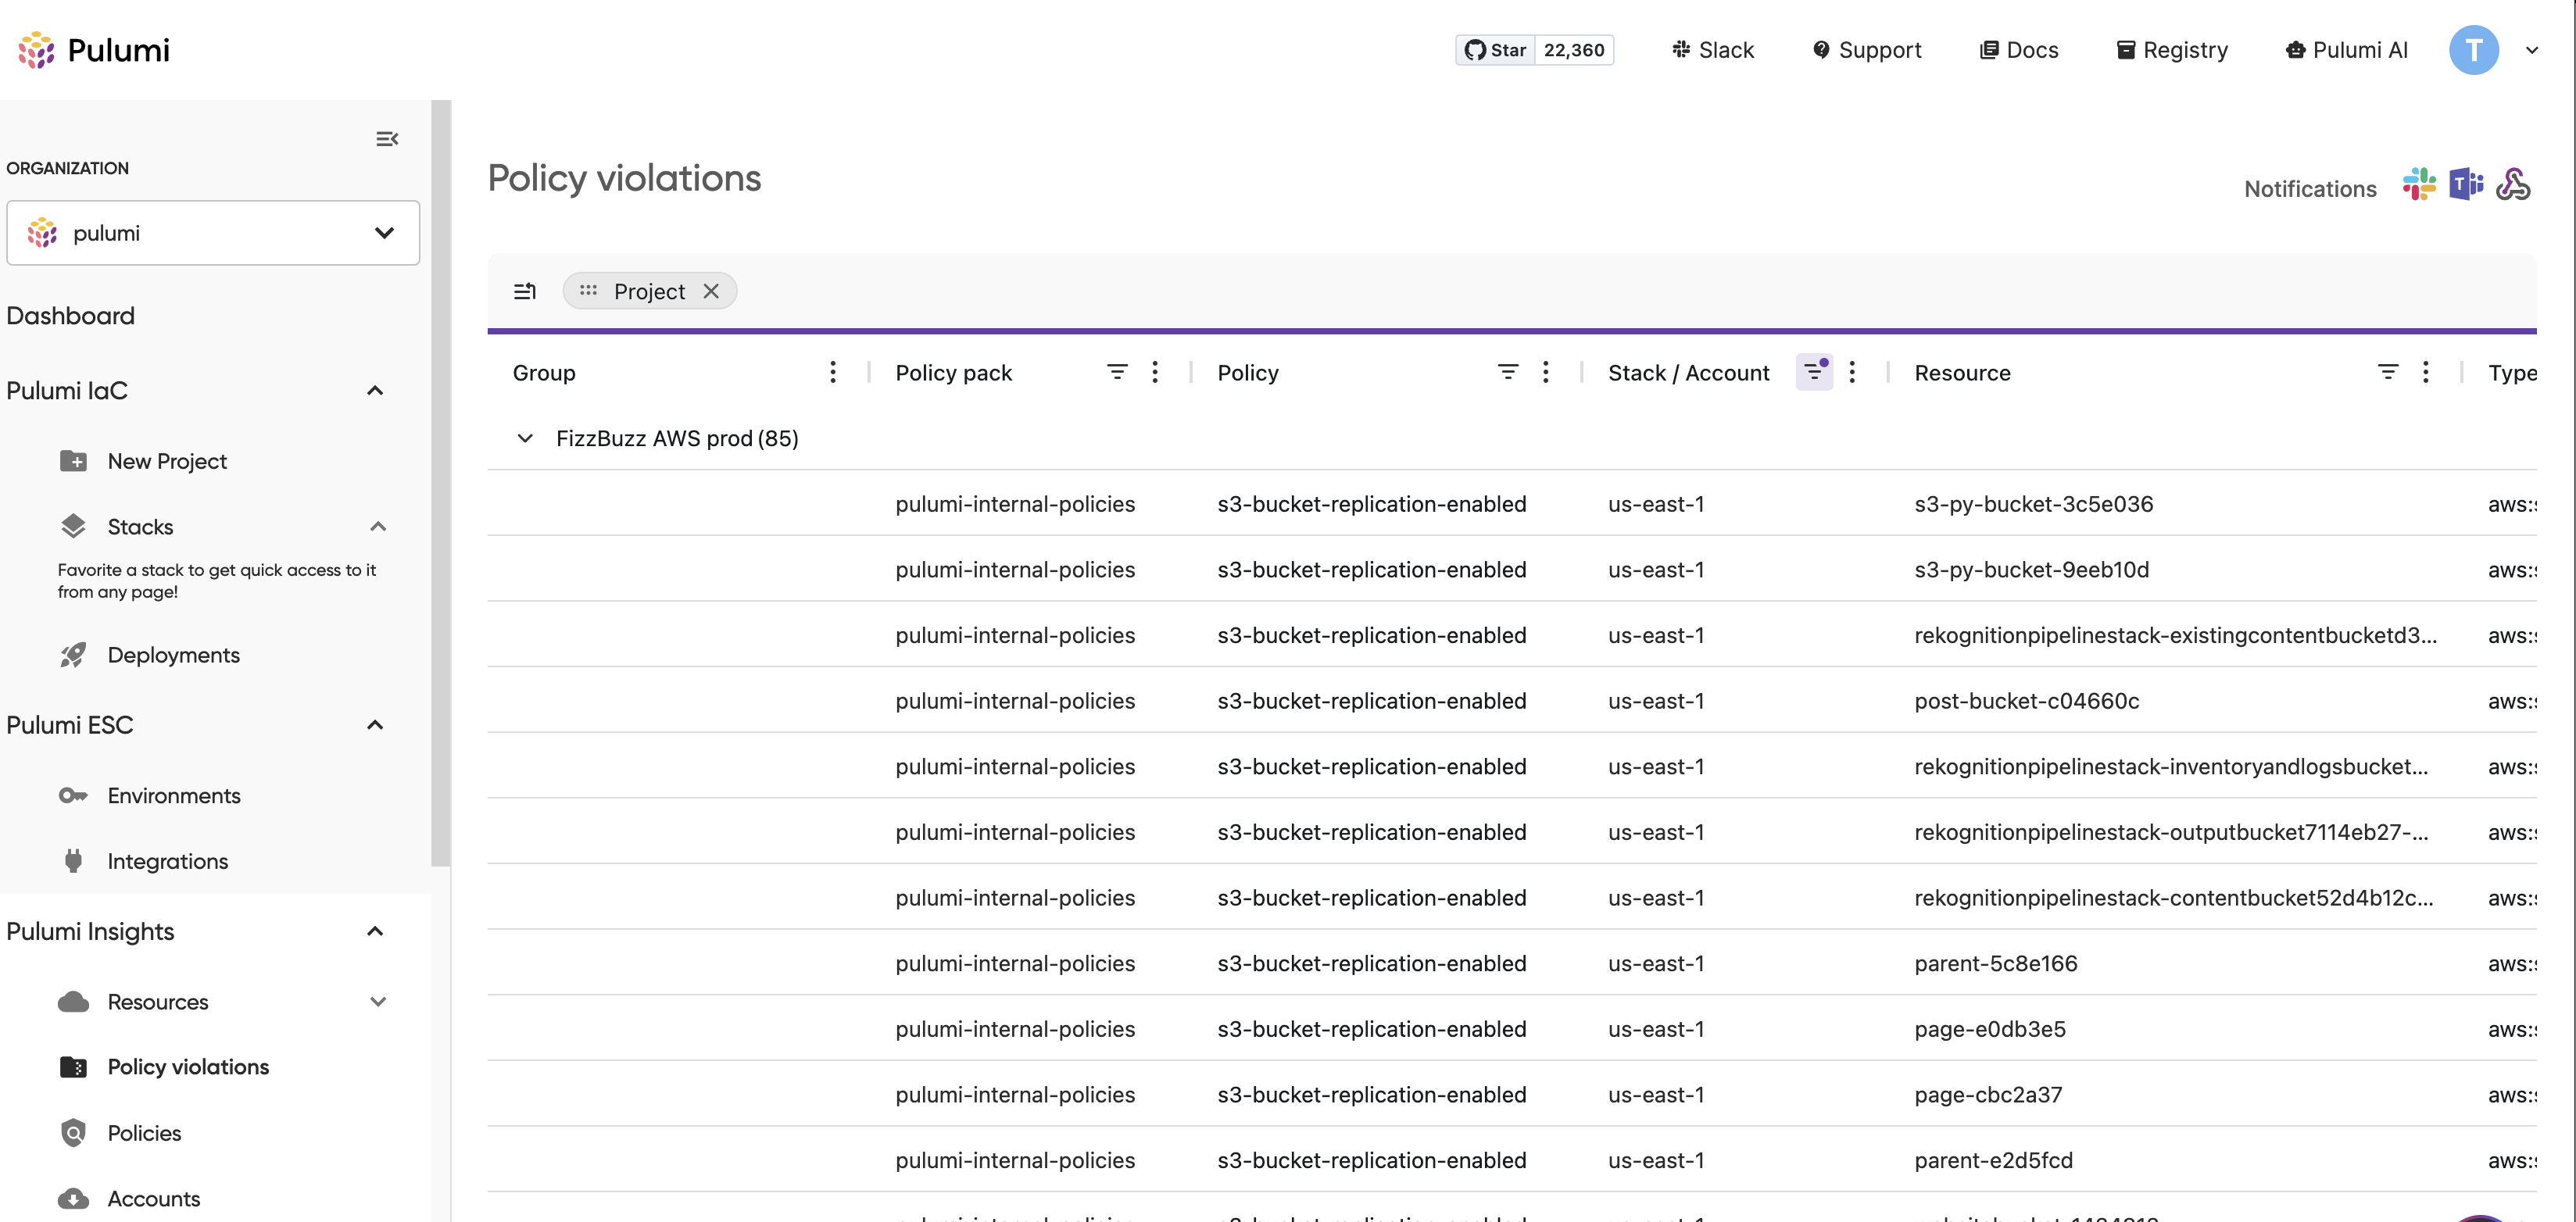
Task: Expand the Resources submenu chevron
Action: point(378,1002)
